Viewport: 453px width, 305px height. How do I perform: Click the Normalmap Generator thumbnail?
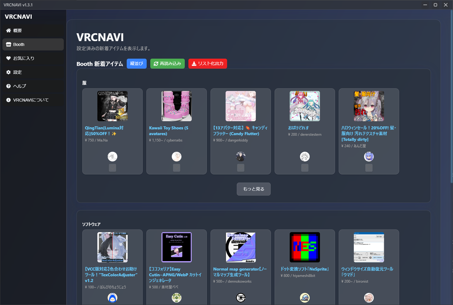point(241,247)
